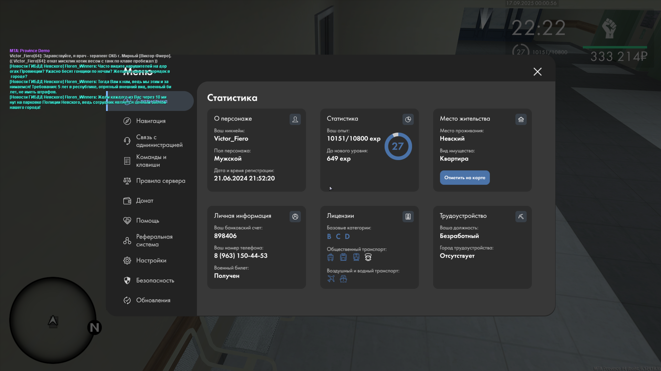Open Правила сервера section
661x371 pixels.
pos(160,181)
